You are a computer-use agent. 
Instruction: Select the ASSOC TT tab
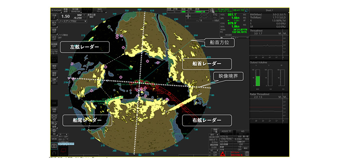(x=227, y=131)
